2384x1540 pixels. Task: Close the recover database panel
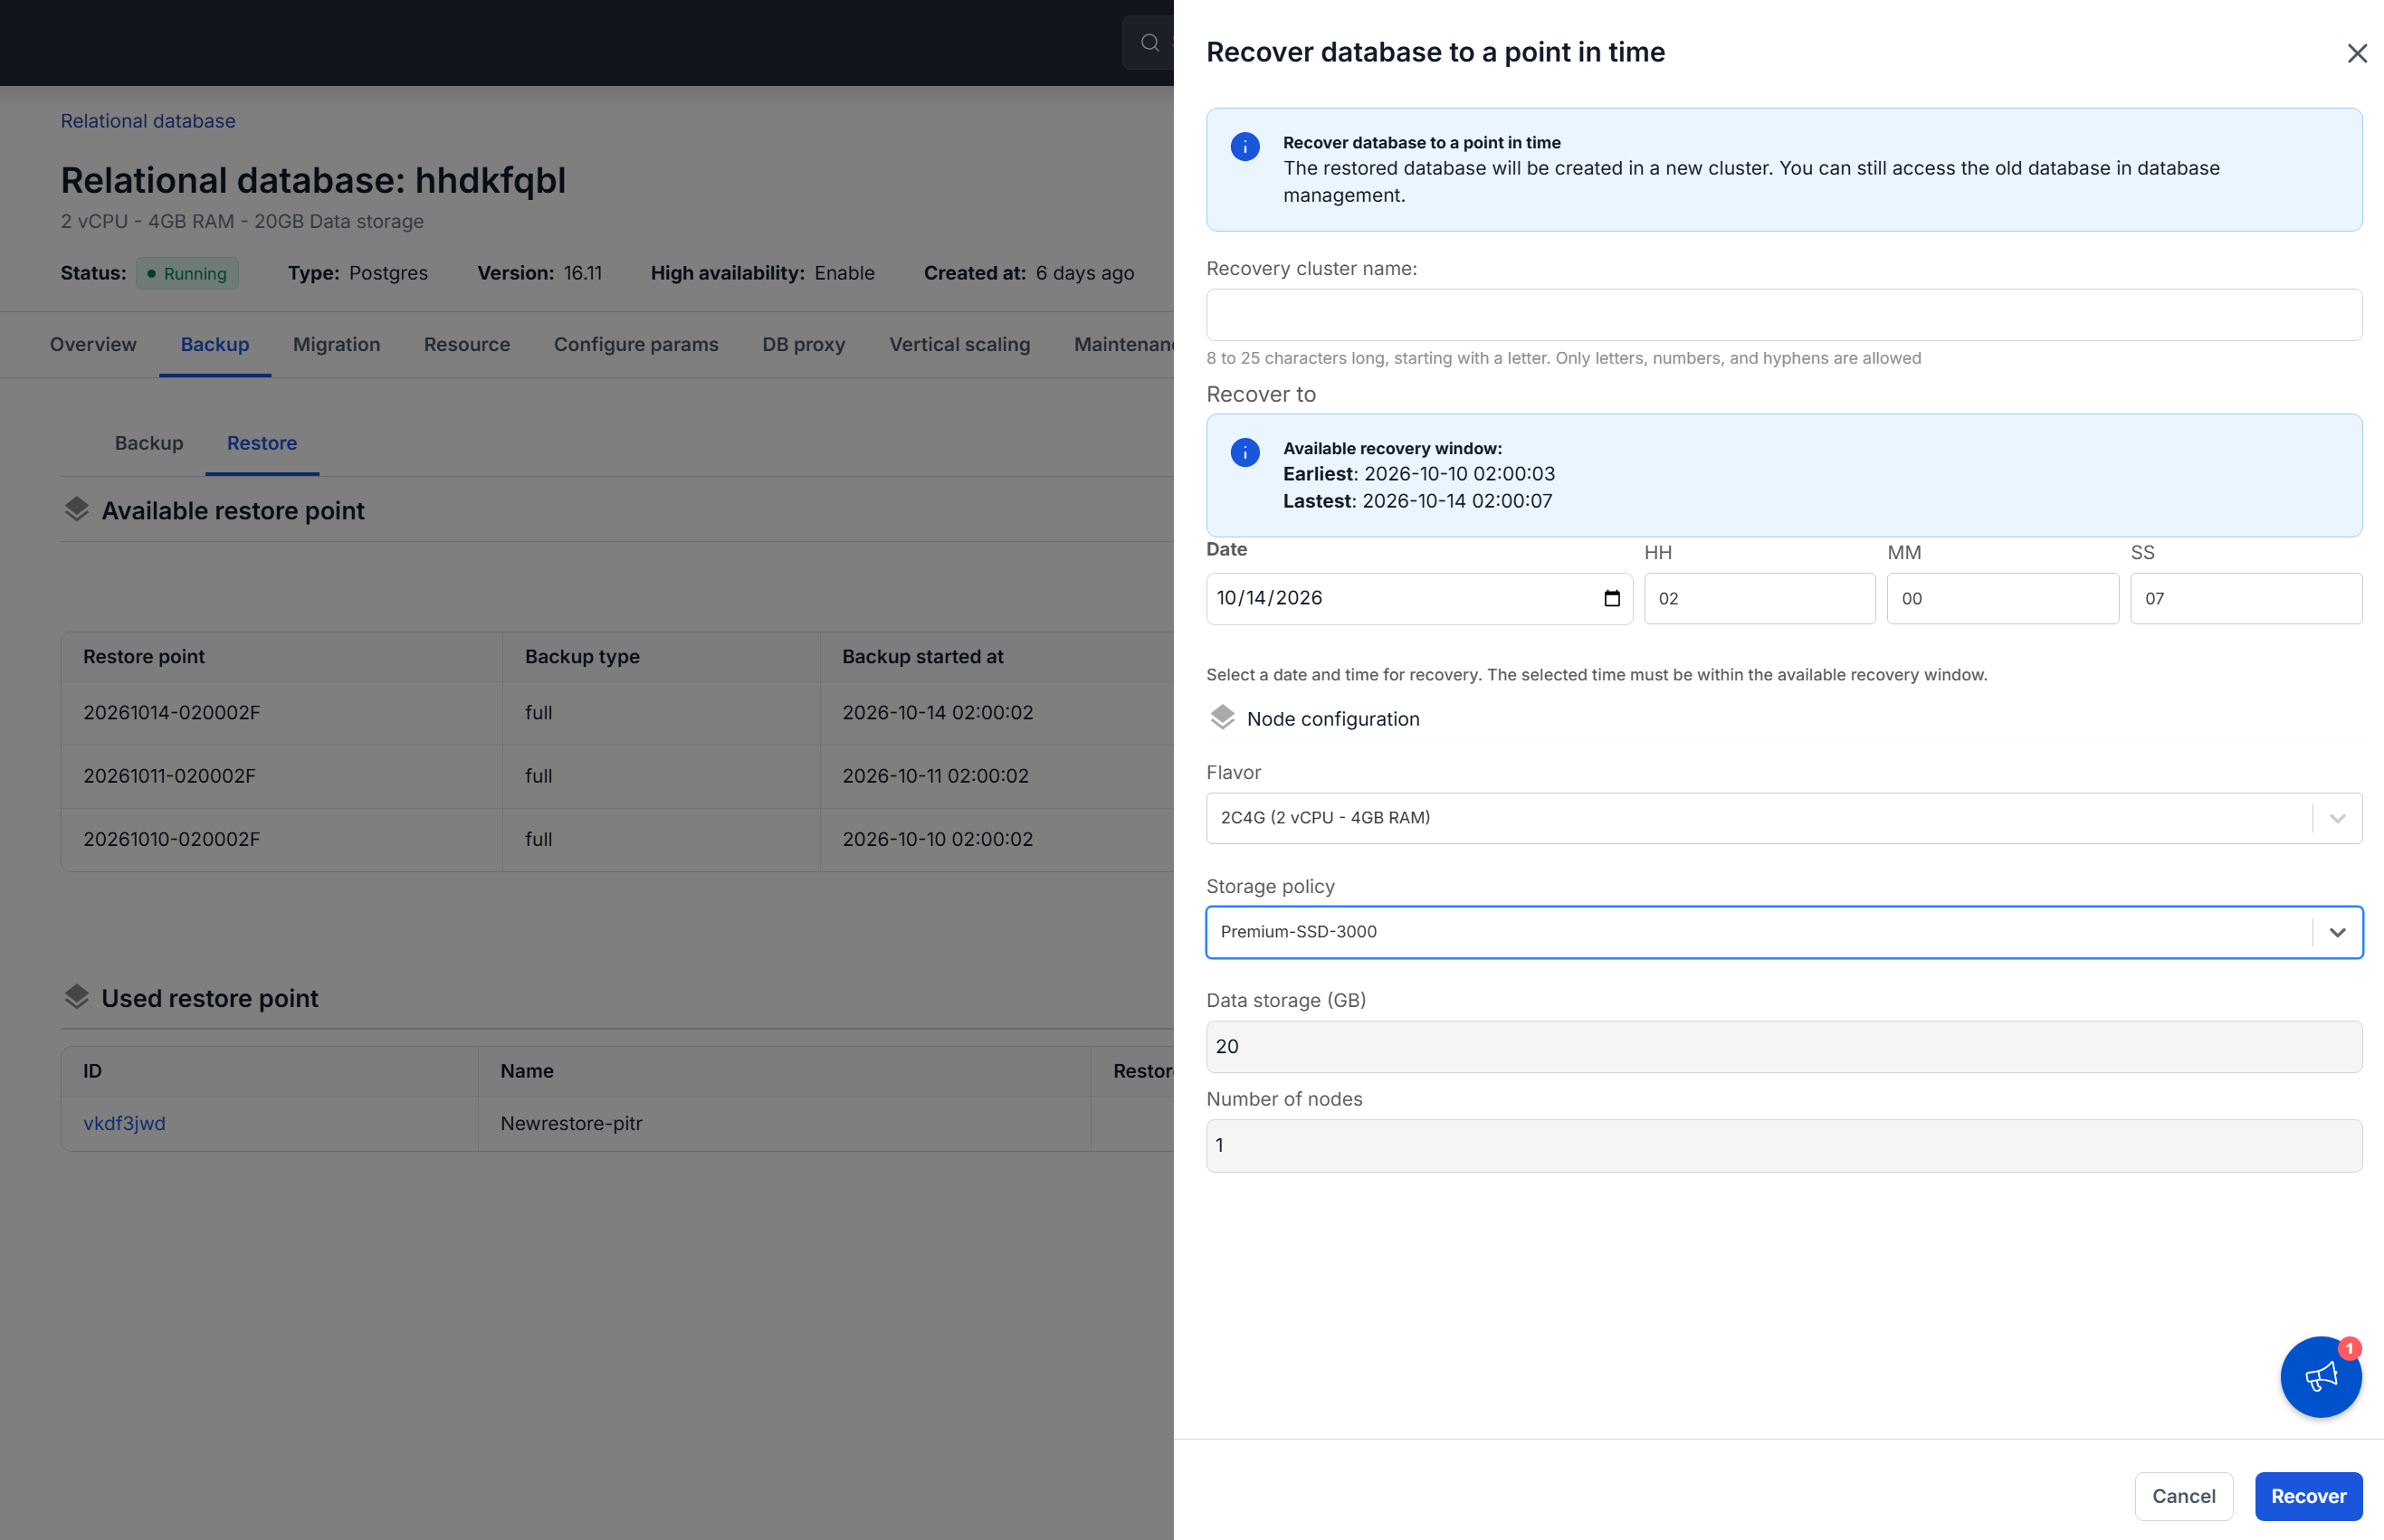[2357, 53]
